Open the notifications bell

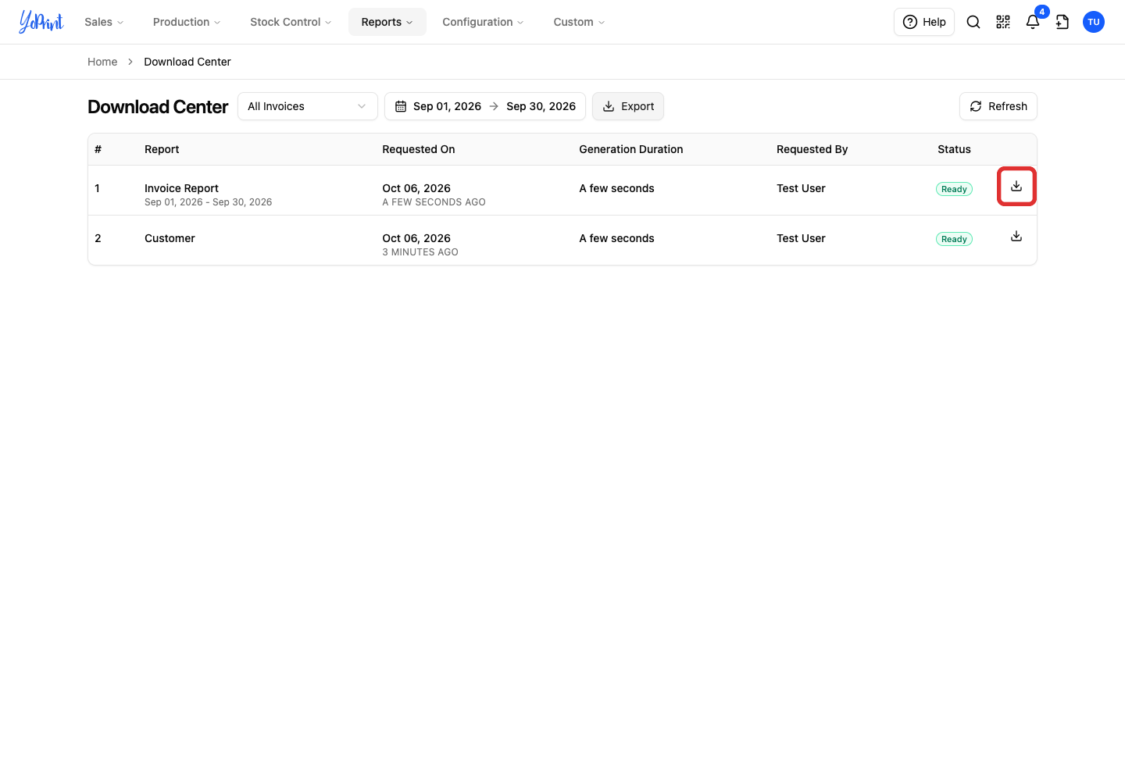pos(1033,22)
